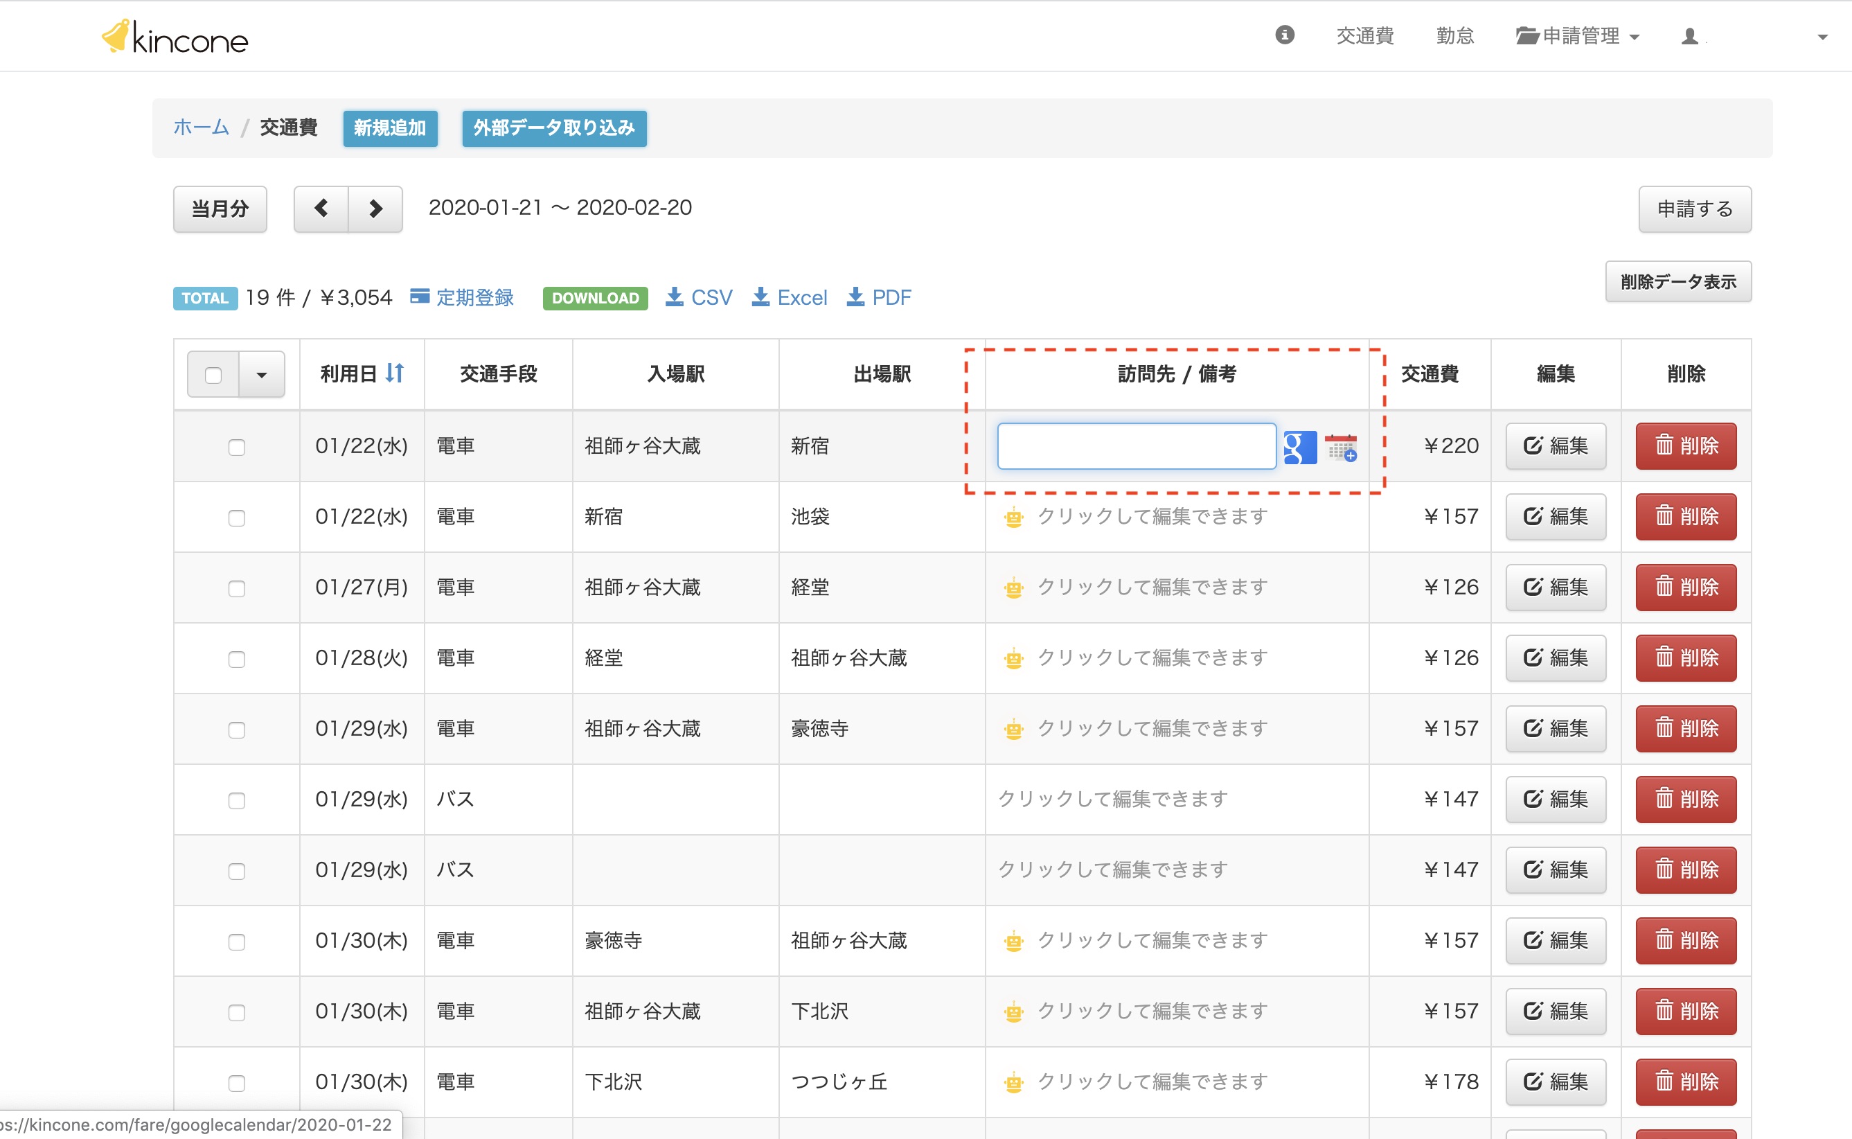Viewport: 1852px width, 1139px height.
Task: Click 外部データ取り込み button
Action: (554, 128)
